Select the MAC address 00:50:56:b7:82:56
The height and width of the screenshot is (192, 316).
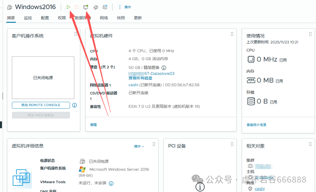click(x=182, y=85)
